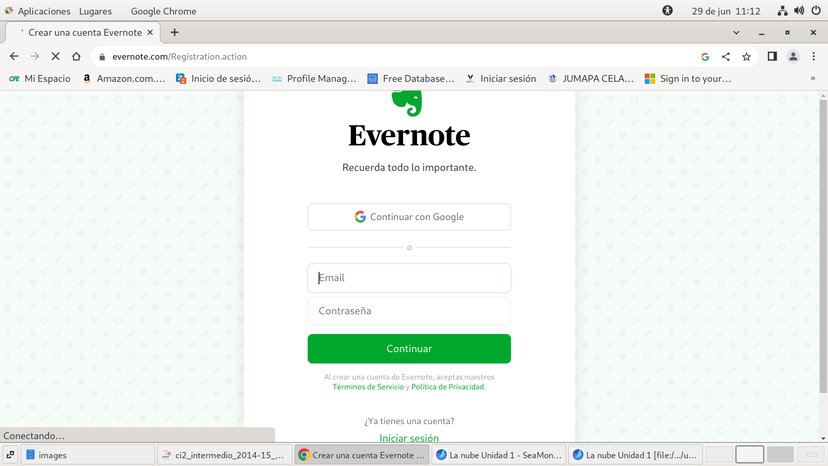This screenshot has width=828, height=466.
Task: Toggle the browser side panel
Action: (772, 56)
